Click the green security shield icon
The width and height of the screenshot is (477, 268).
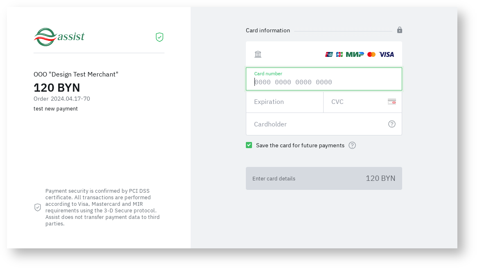coord(160,37)
